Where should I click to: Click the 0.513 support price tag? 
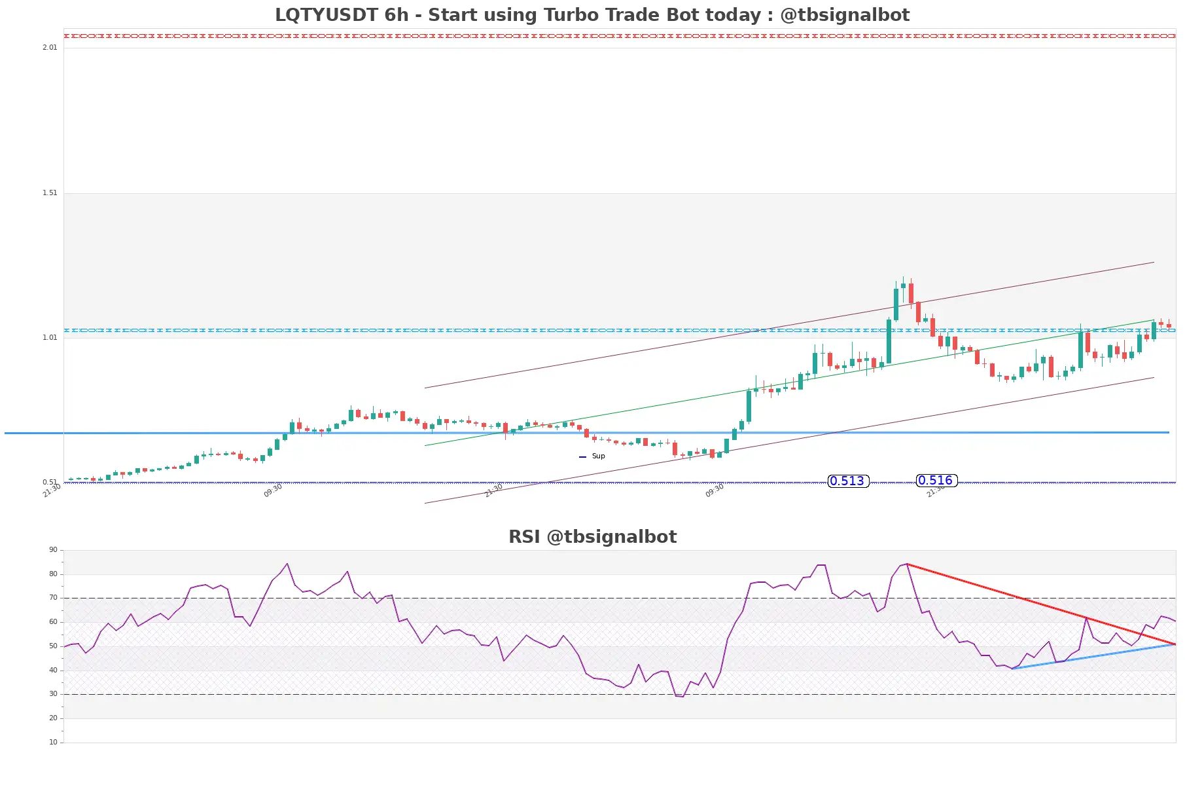click(848, 481)
